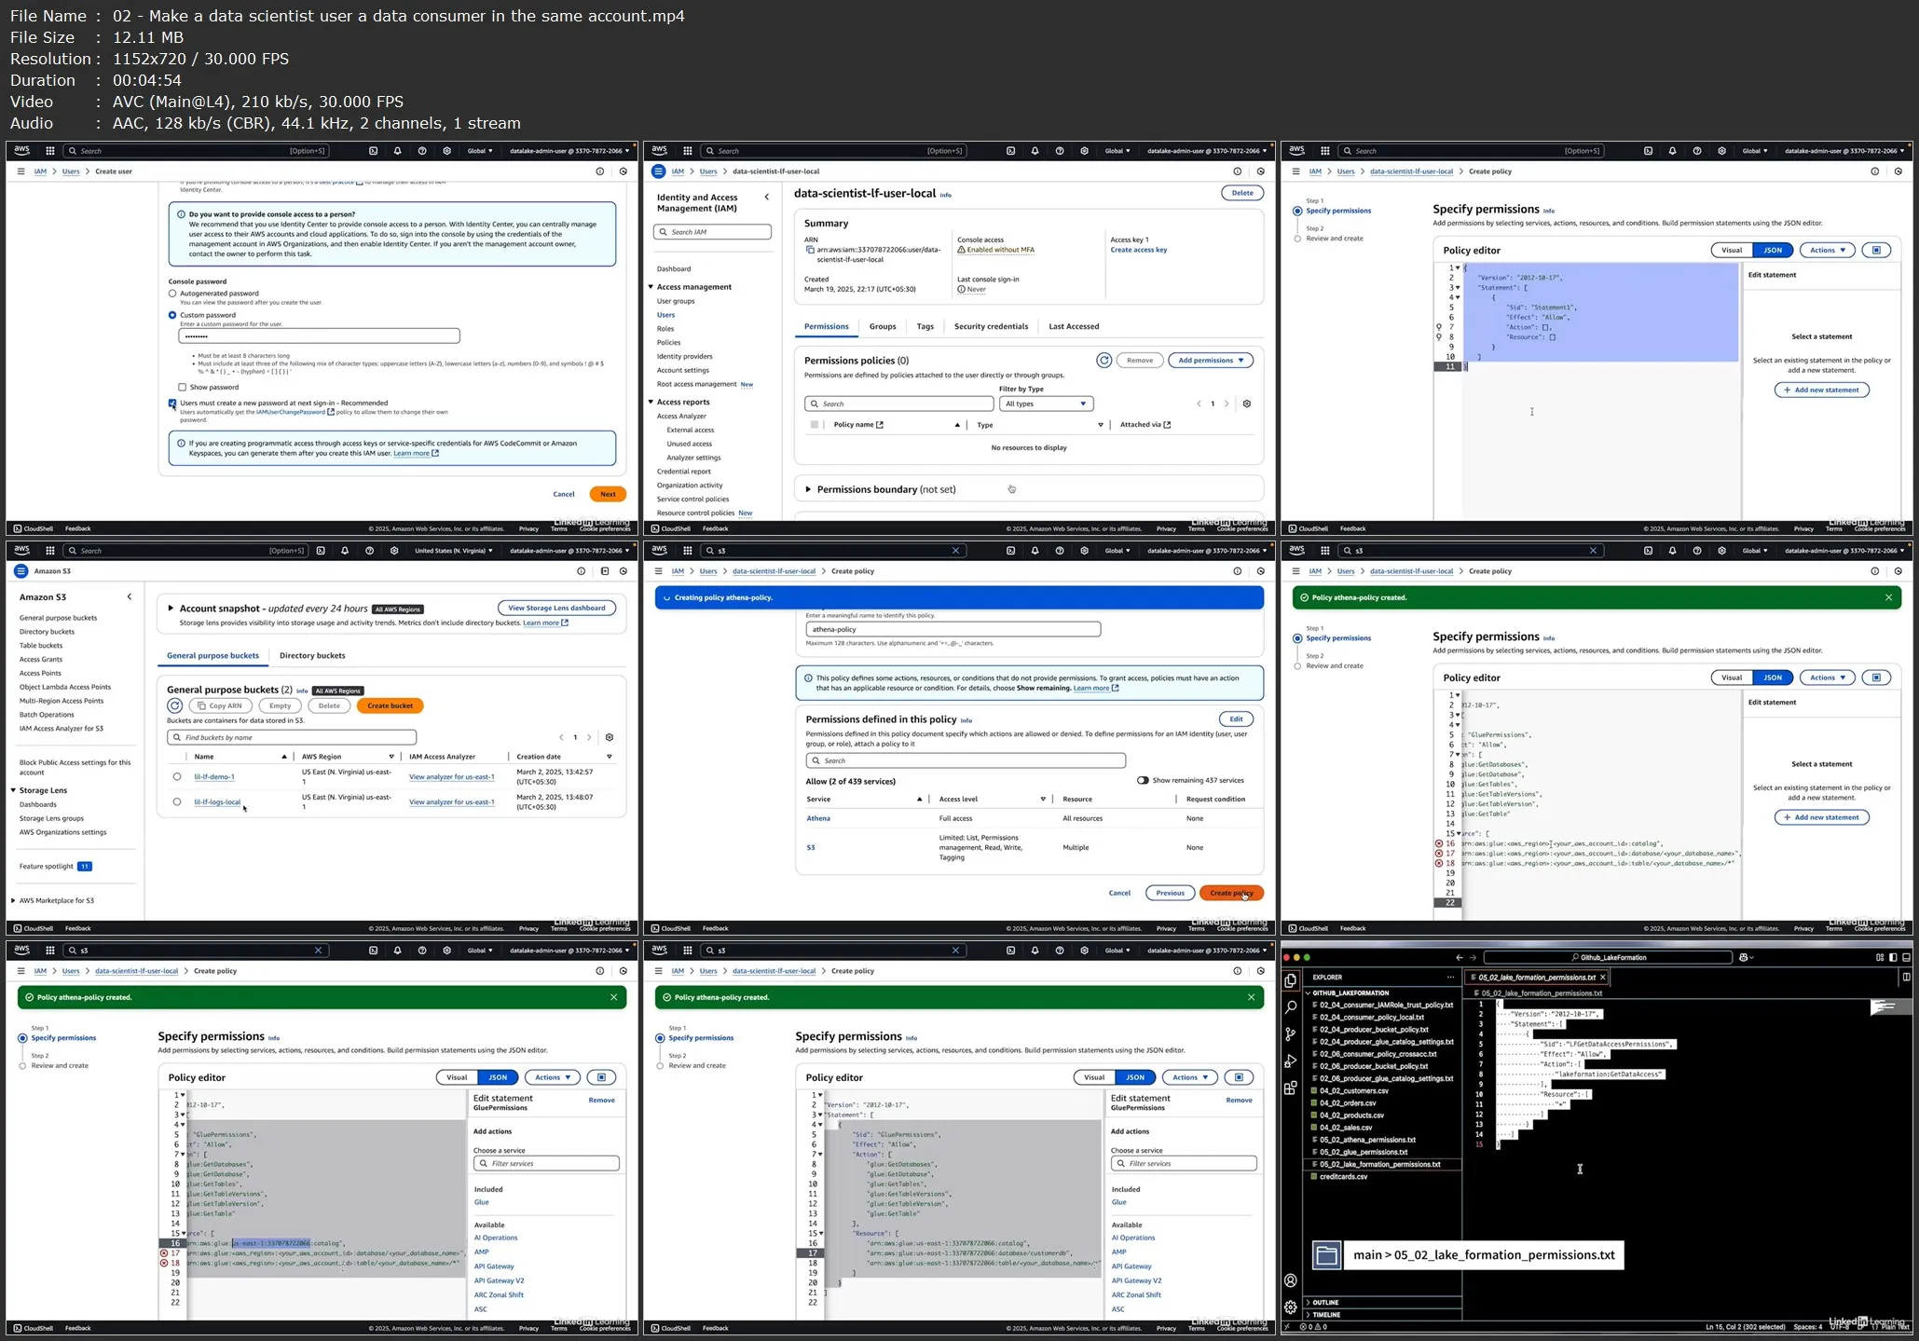Open the Last Accessed tab
The height and width of the screenshot is (1341, 1919).
click(x=1074, y=326)
